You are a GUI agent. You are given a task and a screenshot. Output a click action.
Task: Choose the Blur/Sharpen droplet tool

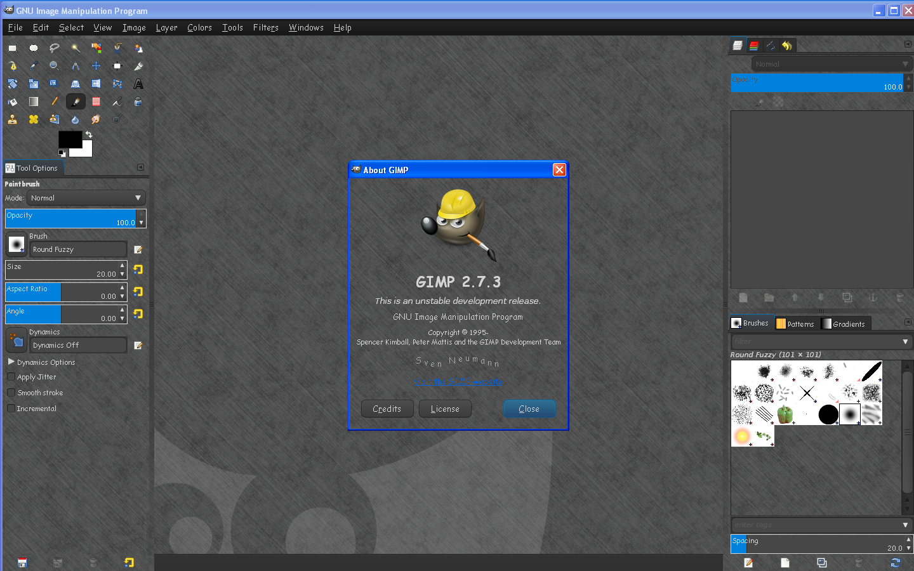pyautogui.click(x=76, y=119)
